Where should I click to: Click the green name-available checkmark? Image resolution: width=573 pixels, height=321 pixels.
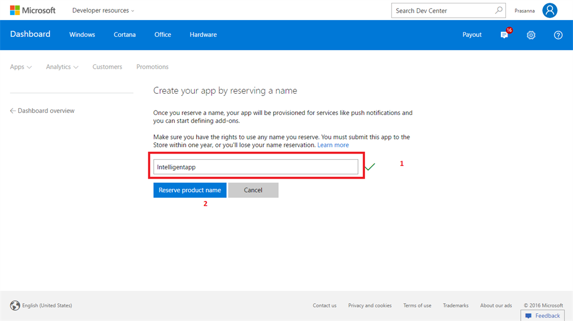coord(370,167)
